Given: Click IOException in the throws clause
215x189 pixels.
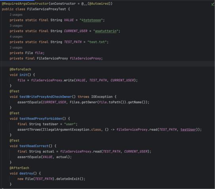Looking at the screenshot, I should pyautogui.click(x=102, y=97).
